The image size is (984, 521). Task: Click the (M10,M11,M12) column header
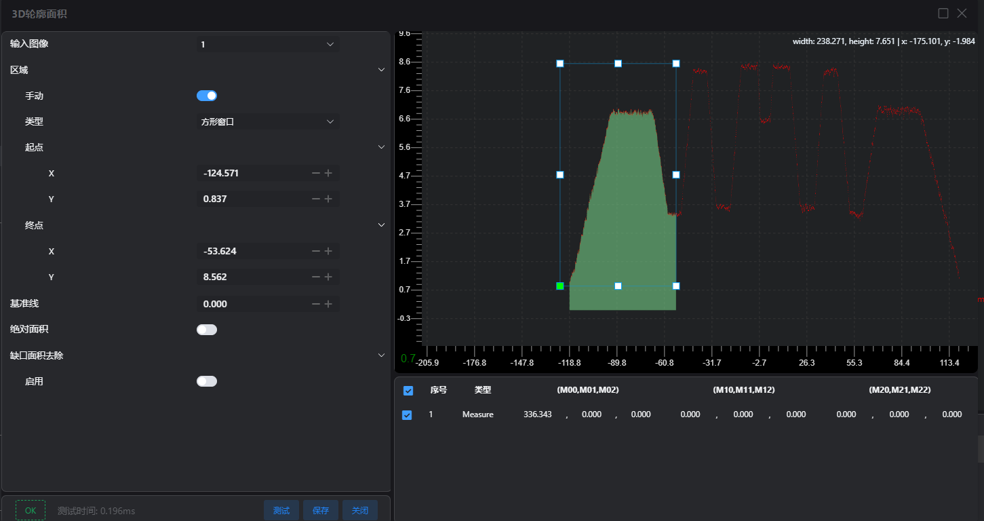pyautogui.click(x=744, y=390)
